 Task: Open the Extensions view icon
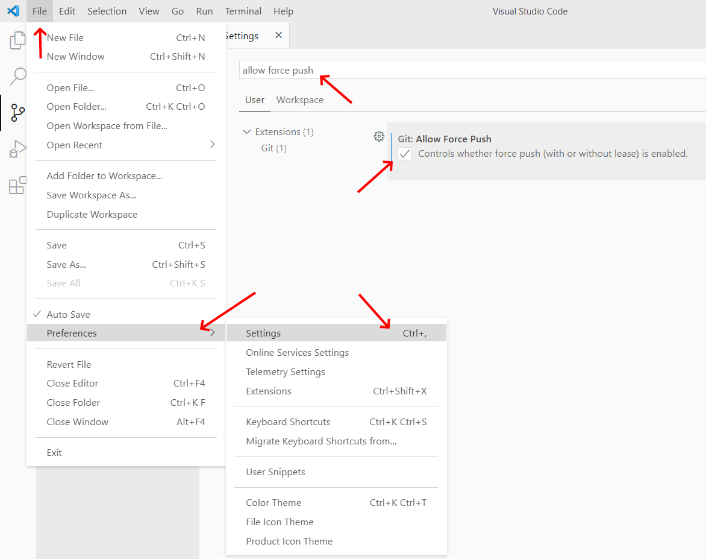(x=17, y=185)
